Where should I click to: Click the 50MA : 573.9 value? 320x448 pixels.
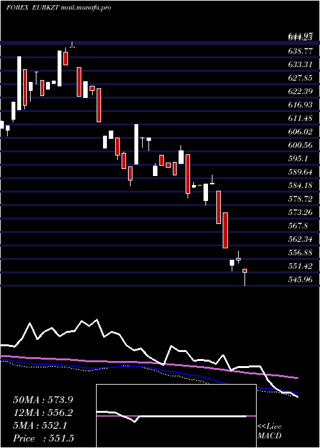click(43, 400)
